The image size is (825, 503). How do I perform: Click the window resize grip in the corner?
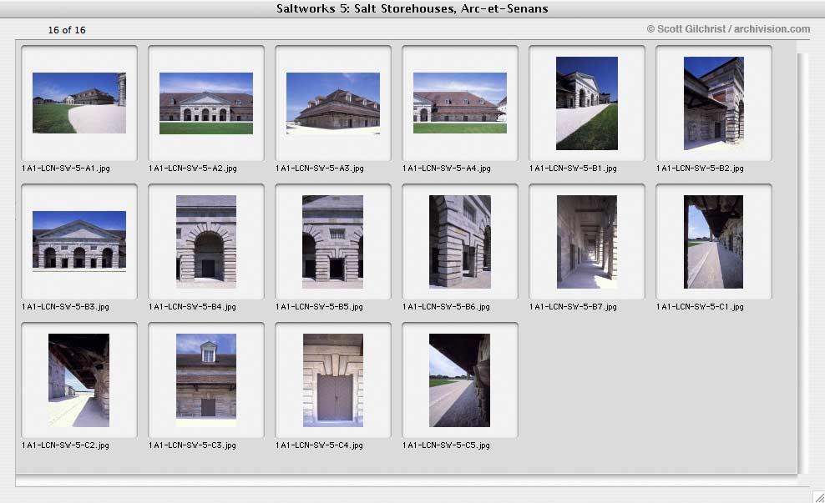(x=818, y=496)
